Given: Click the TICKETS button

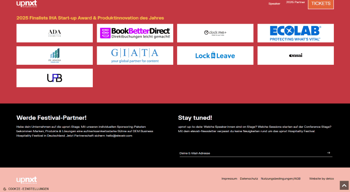Looking at the screenshot, I should (321, 4).
